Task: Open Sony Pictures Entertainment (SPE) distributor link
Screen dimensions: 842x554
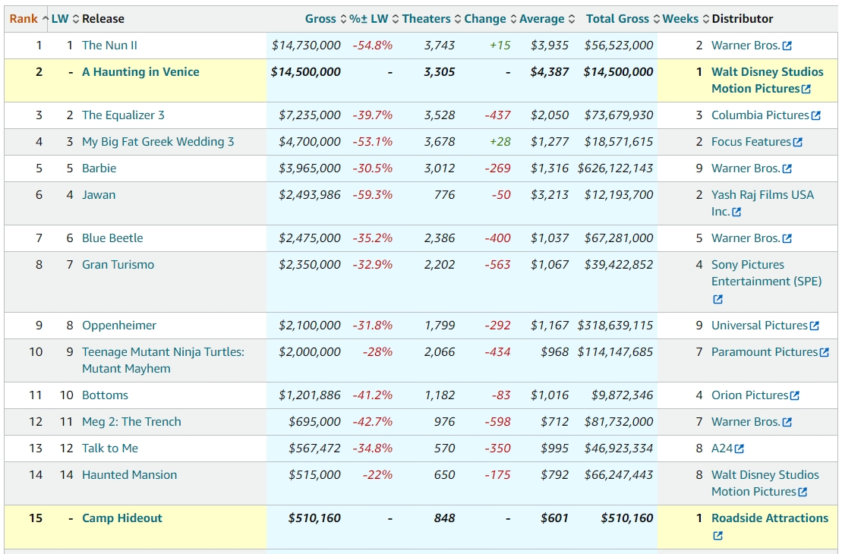Action: point(767,272)
